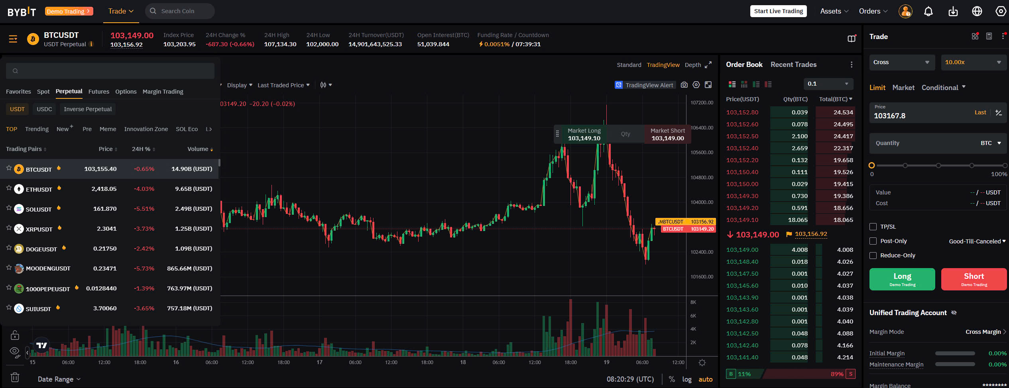Switch to Recent Trades tab
Image resolution: width=1009 pixels, height=388 pixels.
[x=793, y=65]
